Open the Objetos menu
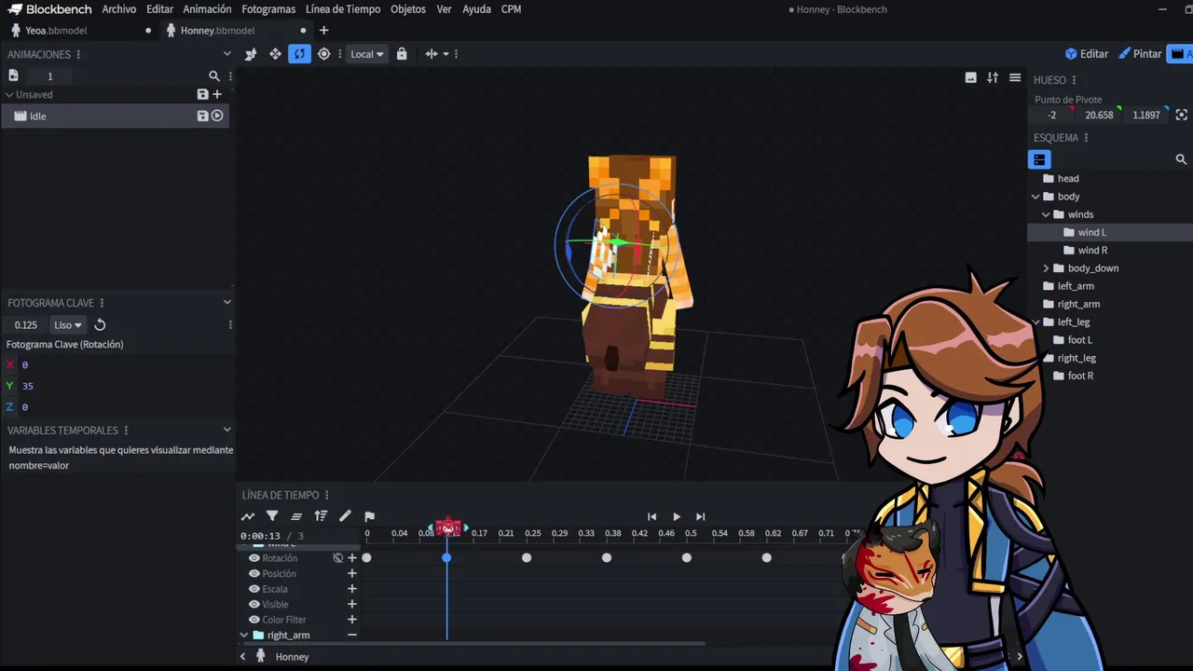 point(408,9)
